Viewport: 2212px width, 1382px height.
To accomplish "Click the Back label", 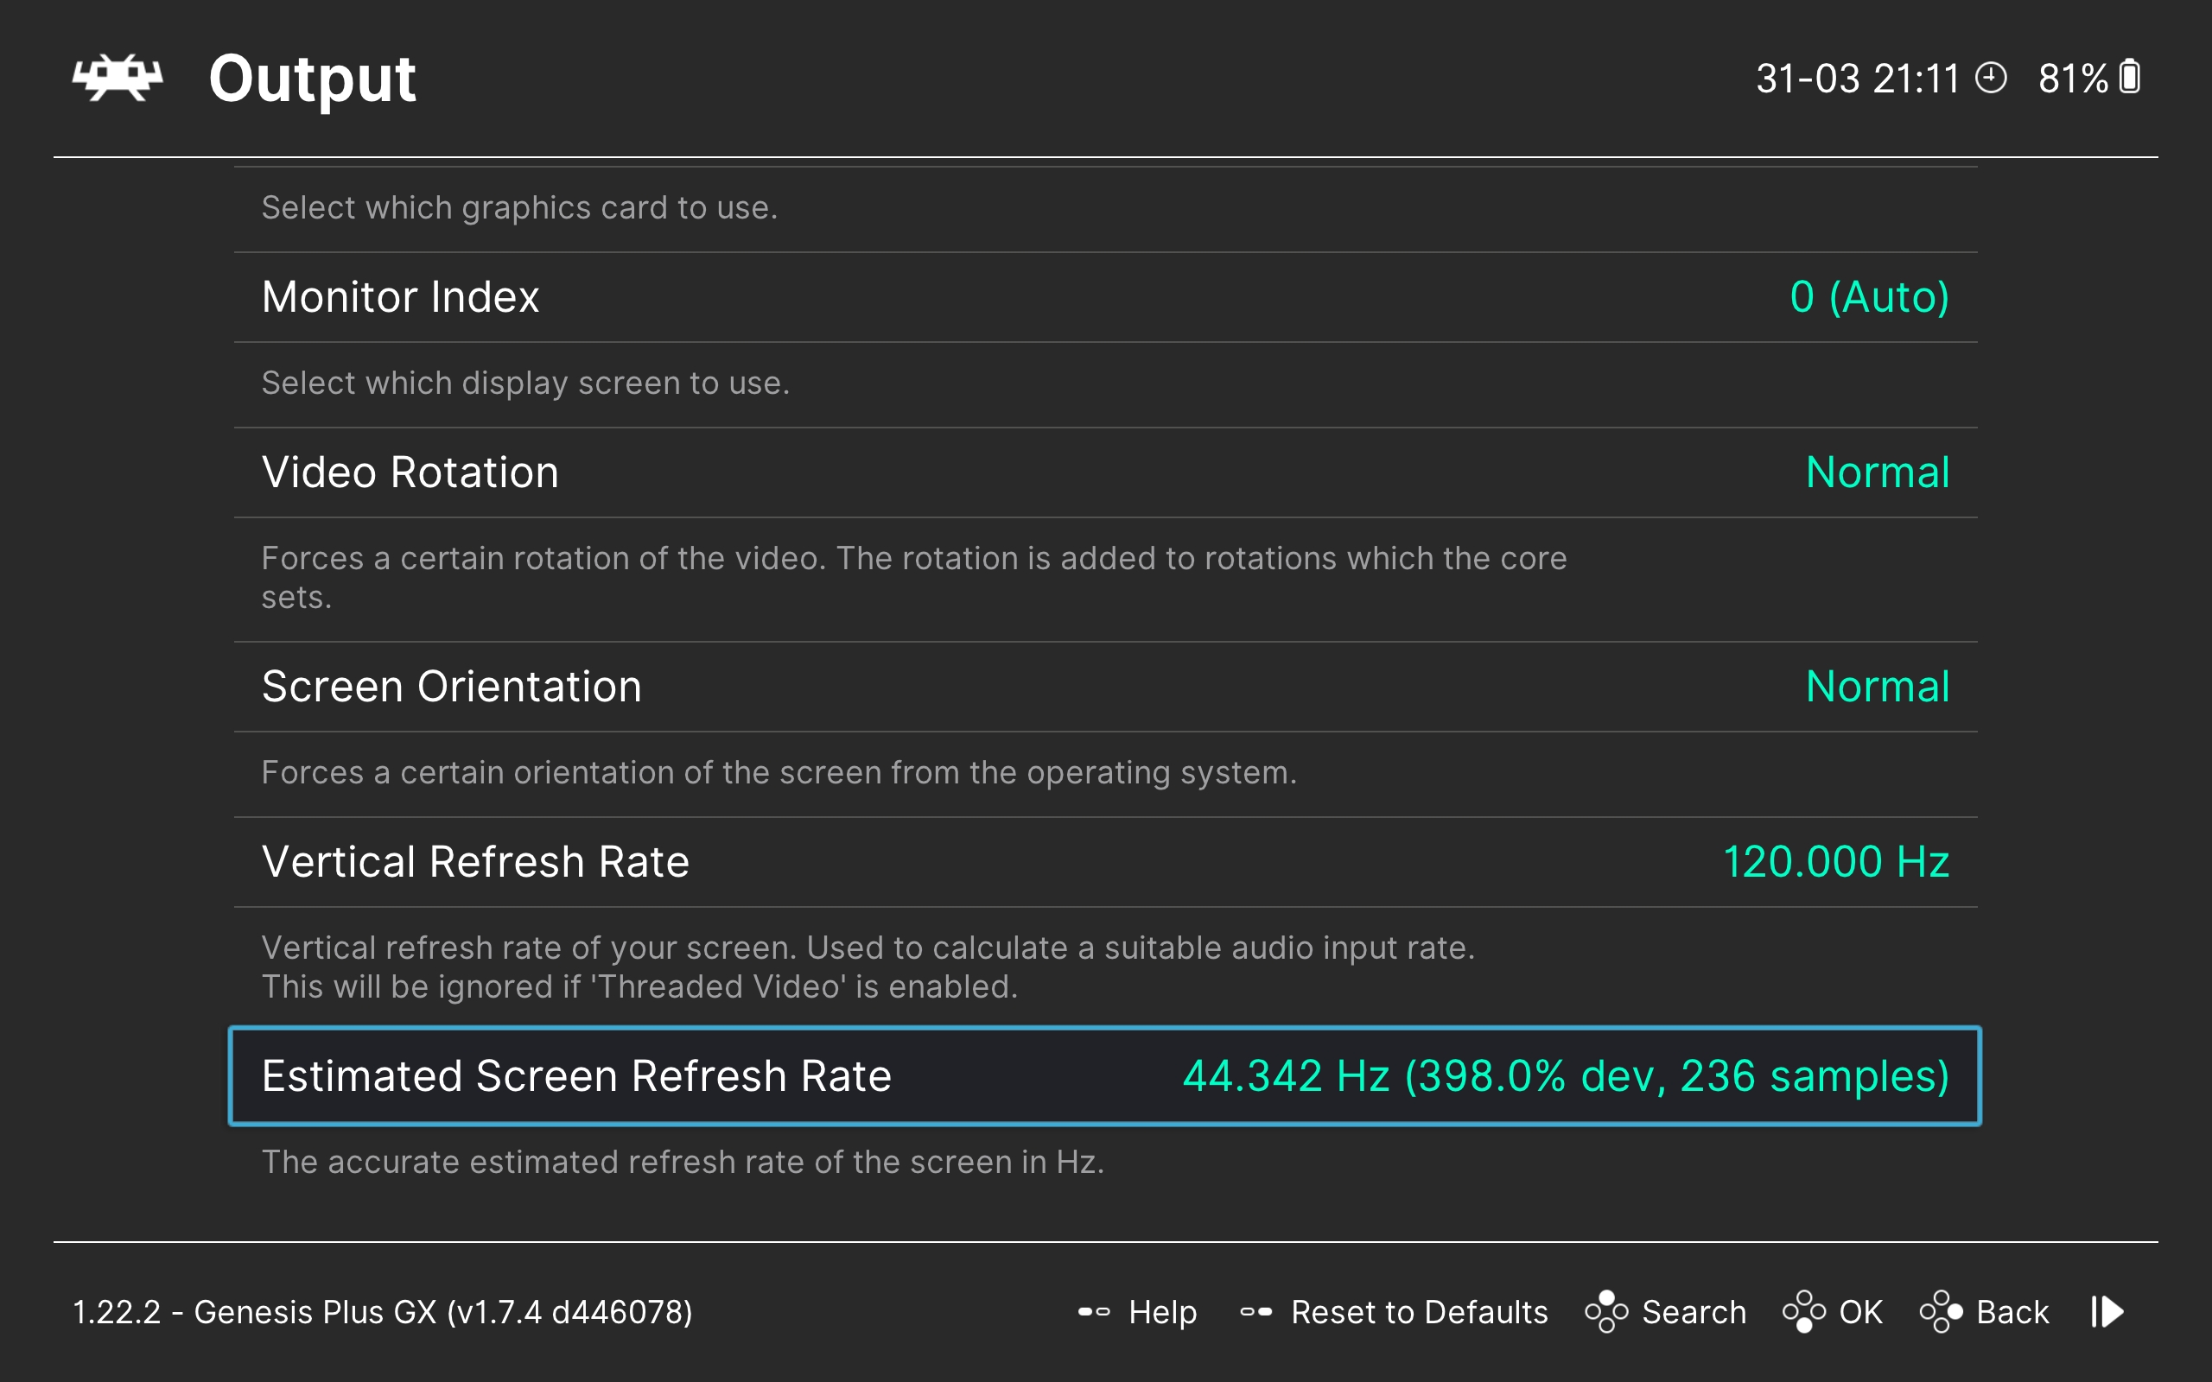I will tap(2012, 1312).
